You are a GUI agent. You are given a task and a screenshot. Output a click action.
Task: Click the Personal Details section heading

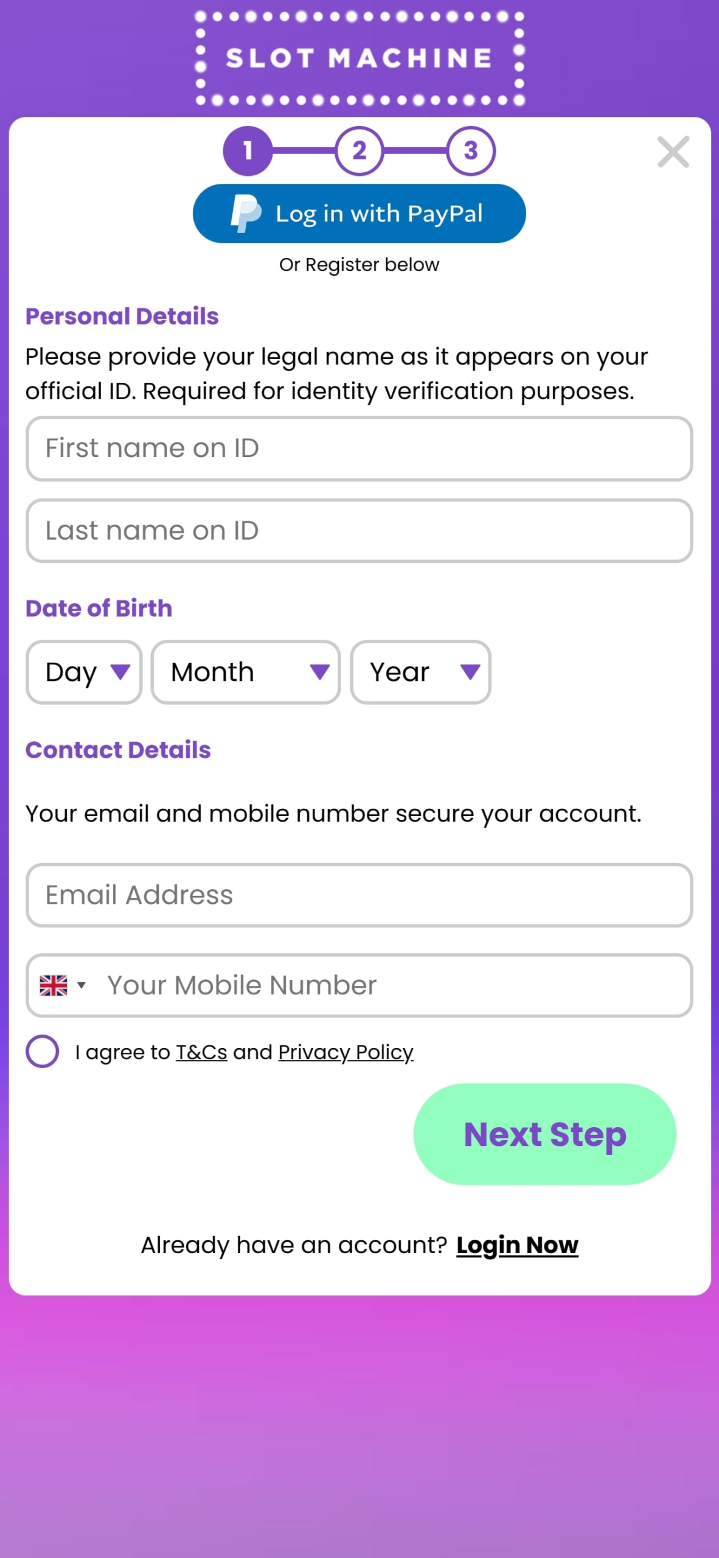pos(122,316)
